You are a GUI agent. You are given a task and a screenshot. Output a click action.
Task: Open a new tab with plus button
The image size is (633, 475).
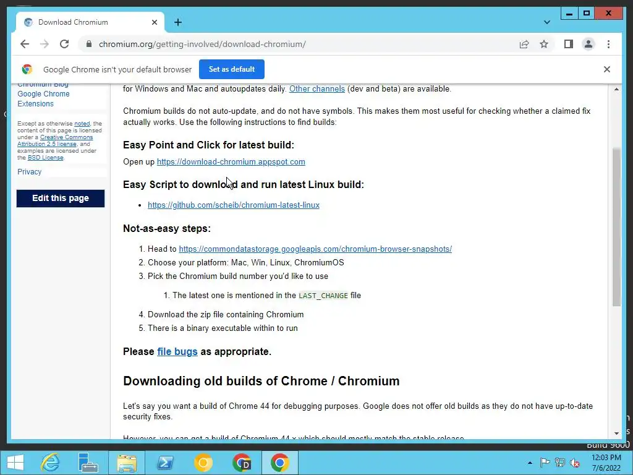(178, 22)
